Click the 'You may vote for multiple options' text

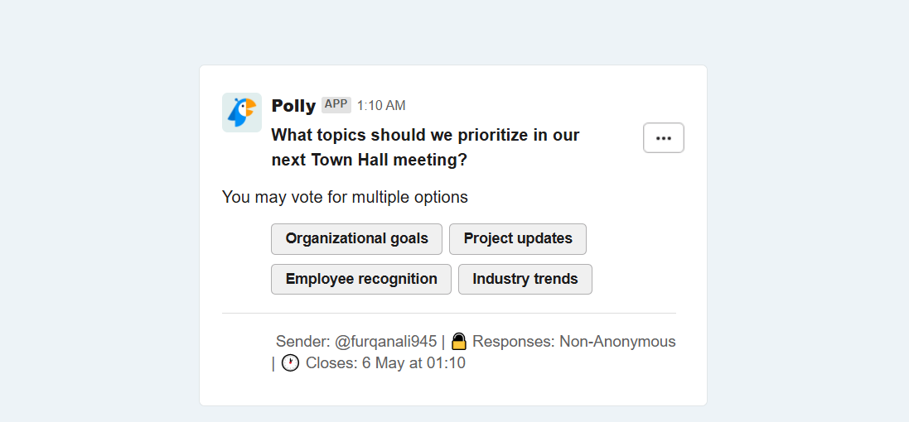345,198
